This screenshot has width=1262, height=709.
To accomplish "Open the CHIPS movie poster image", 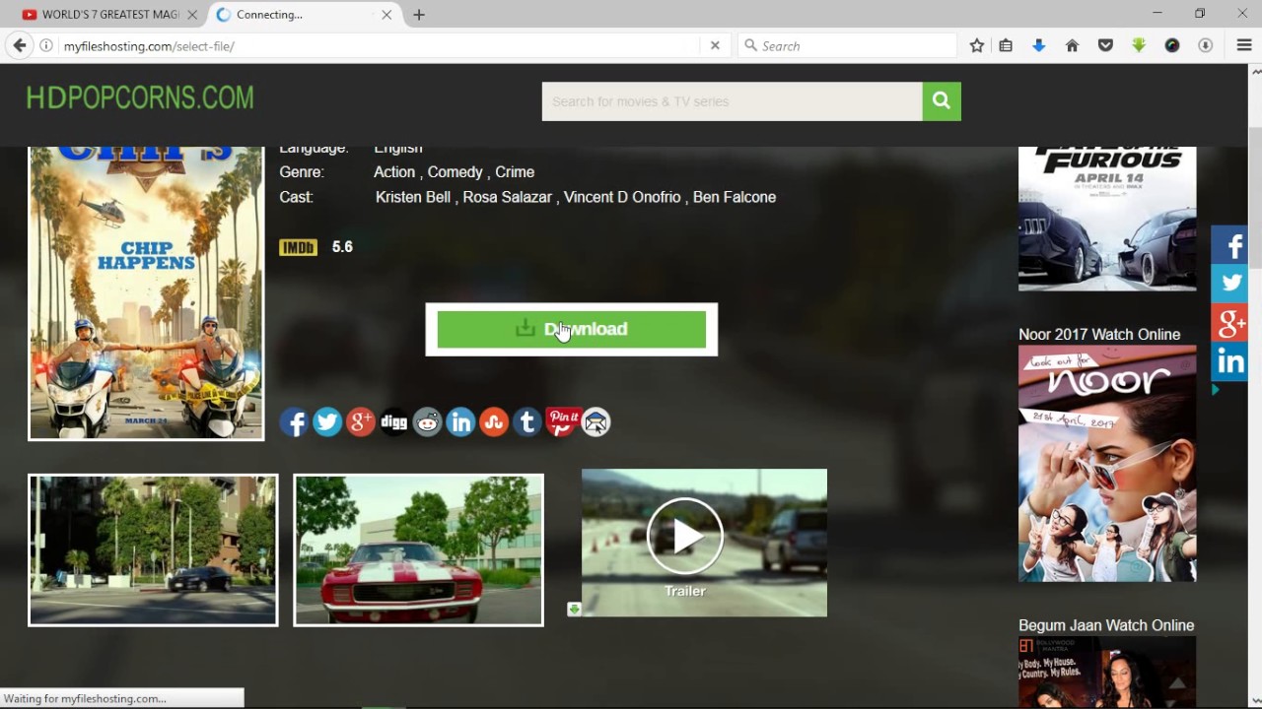I will pos(146,292).
